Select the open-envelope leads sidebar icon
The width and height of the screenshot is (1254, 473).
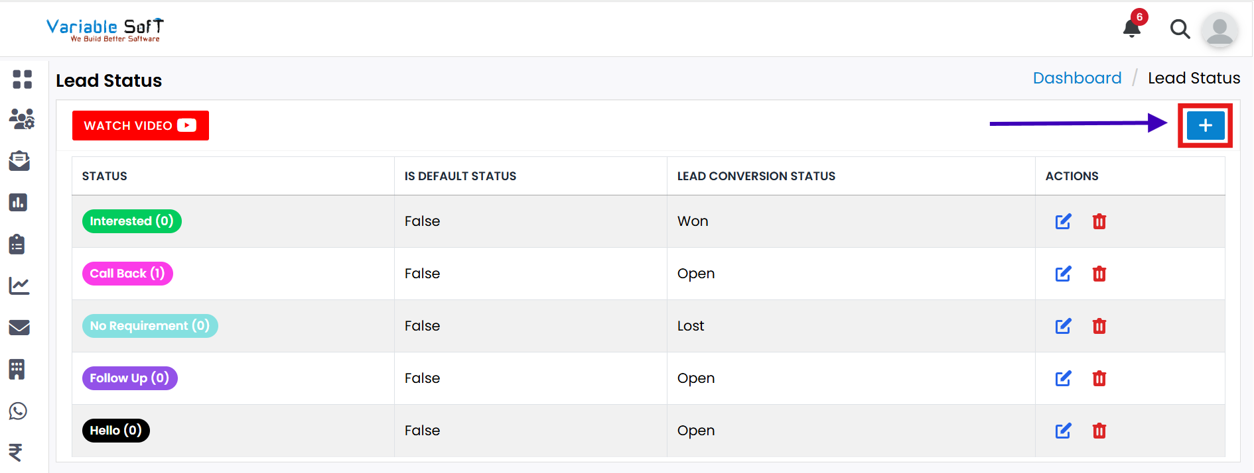click(19, 161)
